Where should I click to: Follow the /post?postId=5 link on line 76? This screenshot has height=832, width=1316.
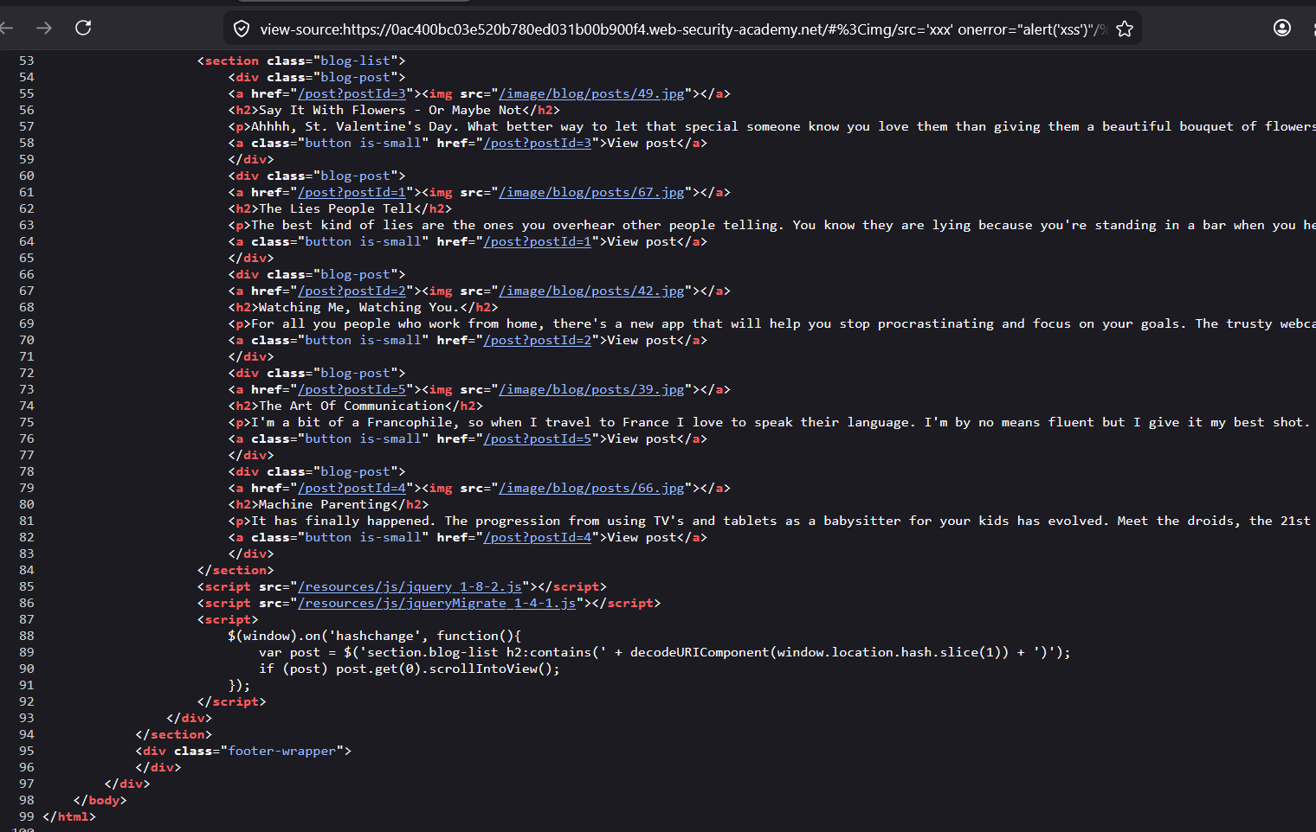[x=538, y=438]
